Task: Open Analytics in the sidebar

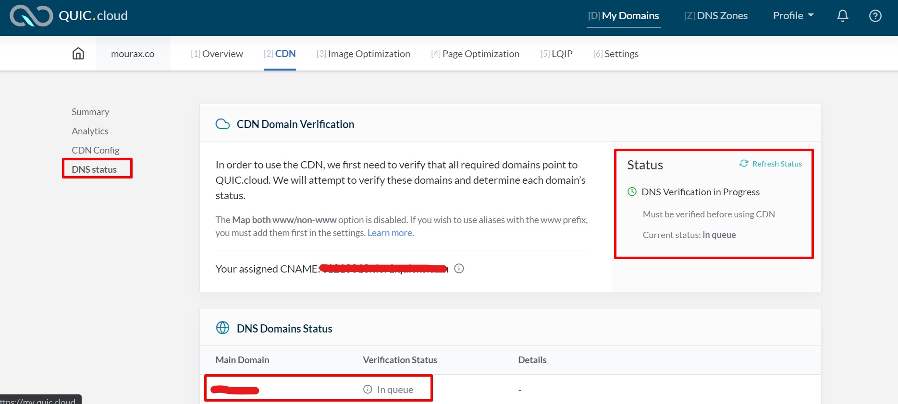Action: click(90, 131)
